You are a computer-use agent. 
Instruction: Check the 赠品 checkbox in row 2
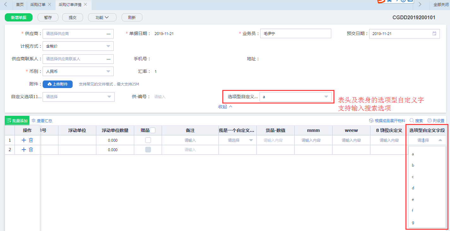148,150
